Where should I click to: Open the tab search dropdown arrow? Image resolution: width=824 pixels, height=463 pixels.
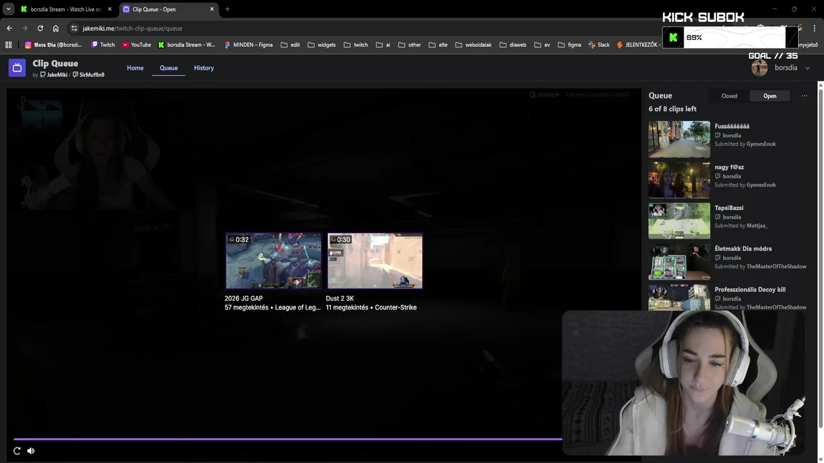pyautogui.click(x=8, y=9)
